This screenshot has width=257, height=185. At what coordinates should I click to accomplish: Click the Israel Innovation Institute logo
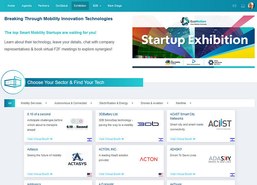(215, 62)
